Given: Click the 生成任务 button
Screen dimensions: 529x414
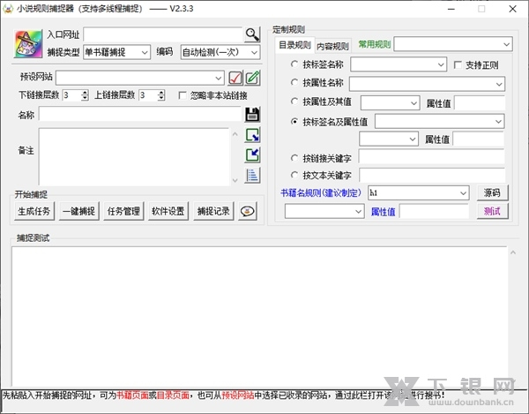Looking at the screenshot, I should coord(34,211).
